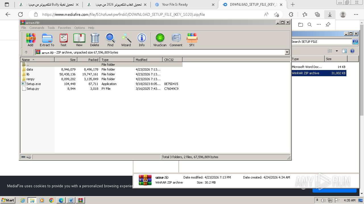The height and width of the screenshot is (204, 364).
Task: Run VirusScan on archive
Action: [x=160, y=40]
